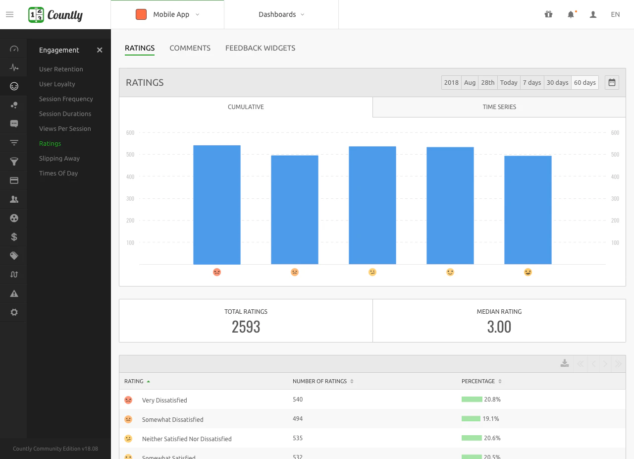Image resolution: width=634 pixels, height=459 pixels.
Task: Select the Time Series chart tab
Action: [x=499, y=107]
